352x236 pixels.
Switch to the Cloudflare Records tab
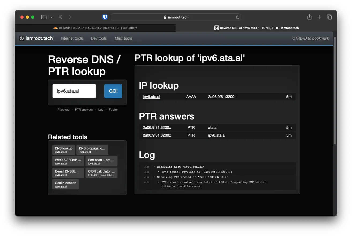95,28
